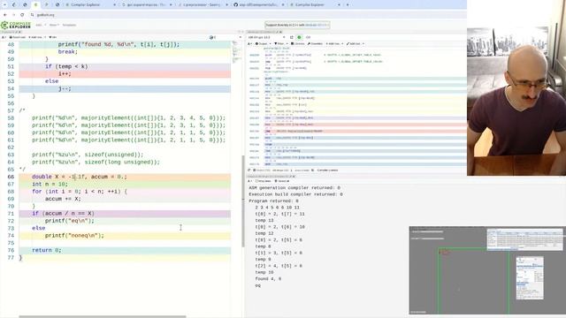Click line number 66 in the editor gutter
Viewport: 566px width, 318px height.
[11, 177]
